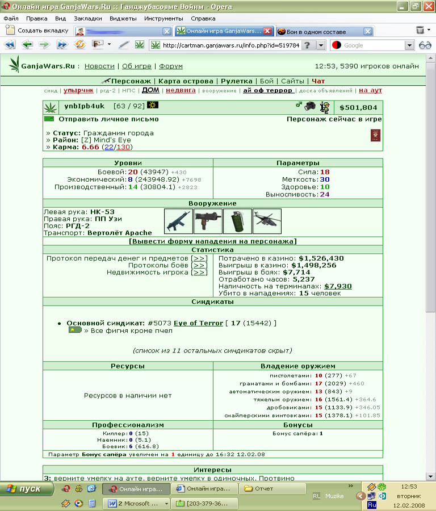Click the soldier icon in character header
Viewport: 436px width, 511px height.
[x=325, y=107]
